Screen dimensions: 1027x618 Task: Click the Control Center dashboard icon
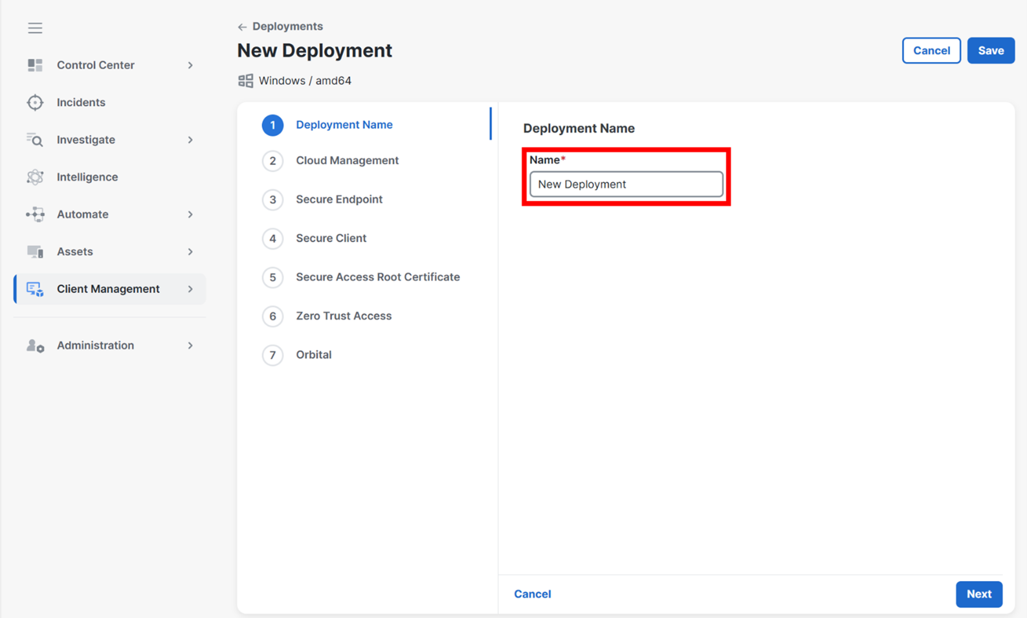(x=35, y=65)
